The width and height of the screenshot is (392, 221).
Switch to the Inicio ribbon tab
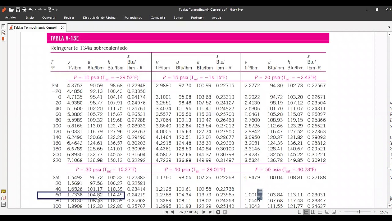click(x=30, y=17)
